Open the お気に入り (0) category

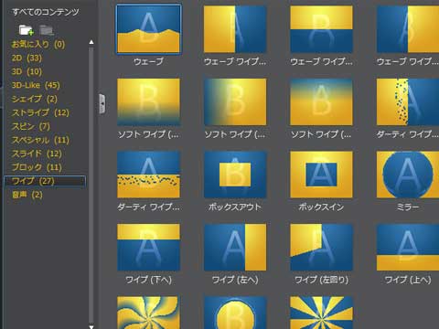click(38, 45)
